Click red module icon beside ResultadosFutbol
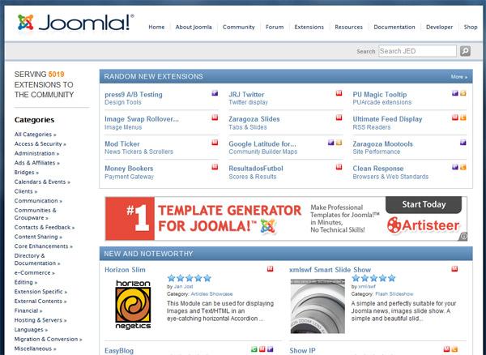This screenshot has width=486, height=355. (339, 168)
